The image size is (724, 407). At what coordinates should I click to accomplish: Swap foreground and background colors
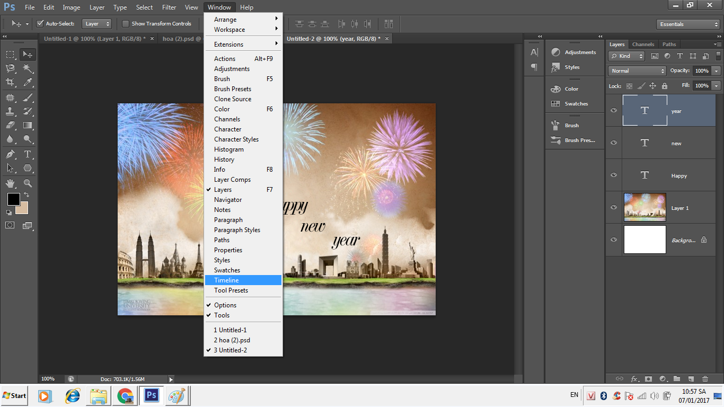(x=27, y=195)
